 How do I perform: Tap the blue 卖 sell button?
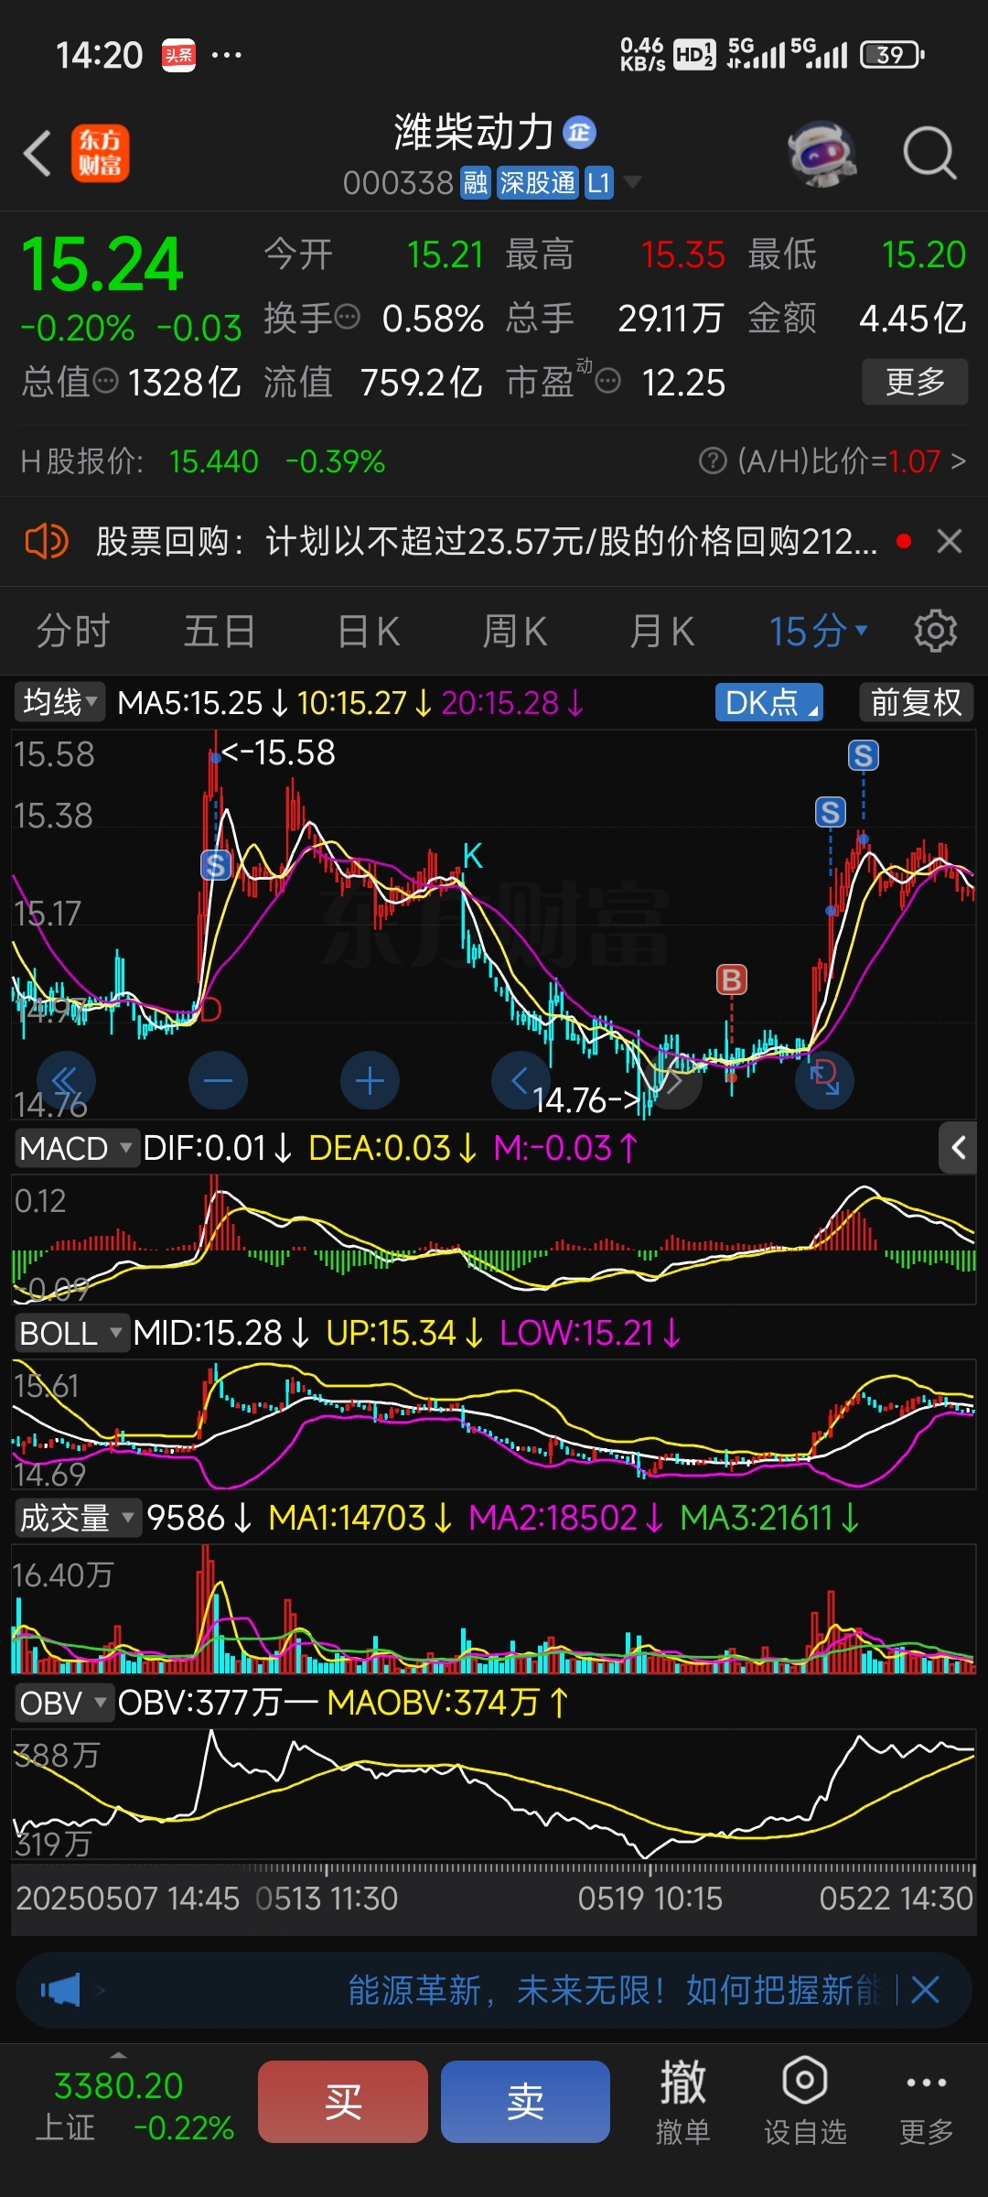click(525, 2102)
